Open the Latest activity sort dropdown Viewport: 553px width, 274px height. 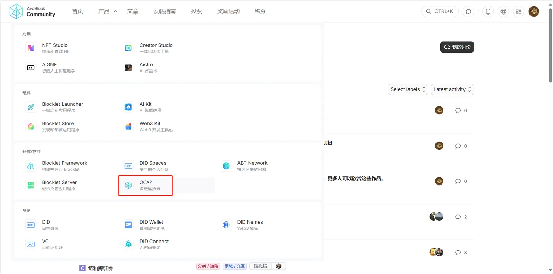click(x=452, y=89)
